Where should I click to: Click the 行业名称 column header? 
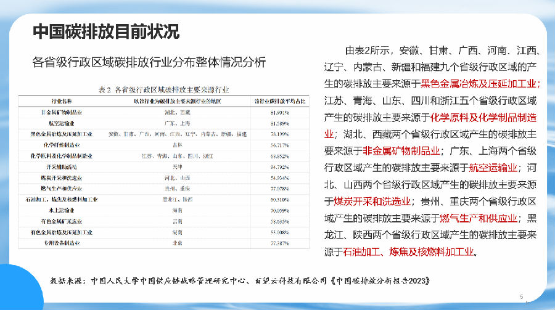click(x=62, y=100)
